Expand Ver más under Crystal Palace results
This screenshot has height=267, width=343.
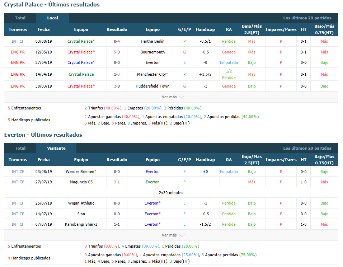[x=173, y=97]
